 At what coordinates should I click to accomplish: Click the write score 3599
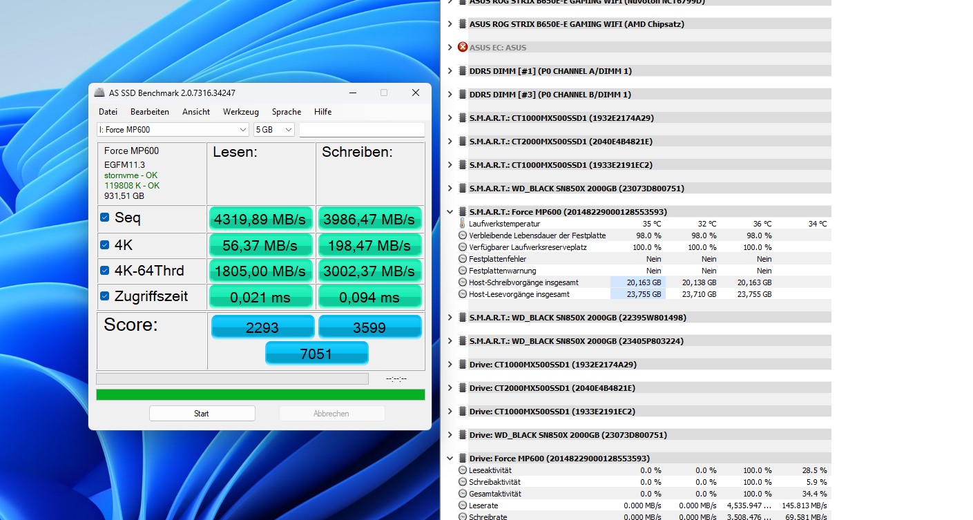click(x=369, y=327)
